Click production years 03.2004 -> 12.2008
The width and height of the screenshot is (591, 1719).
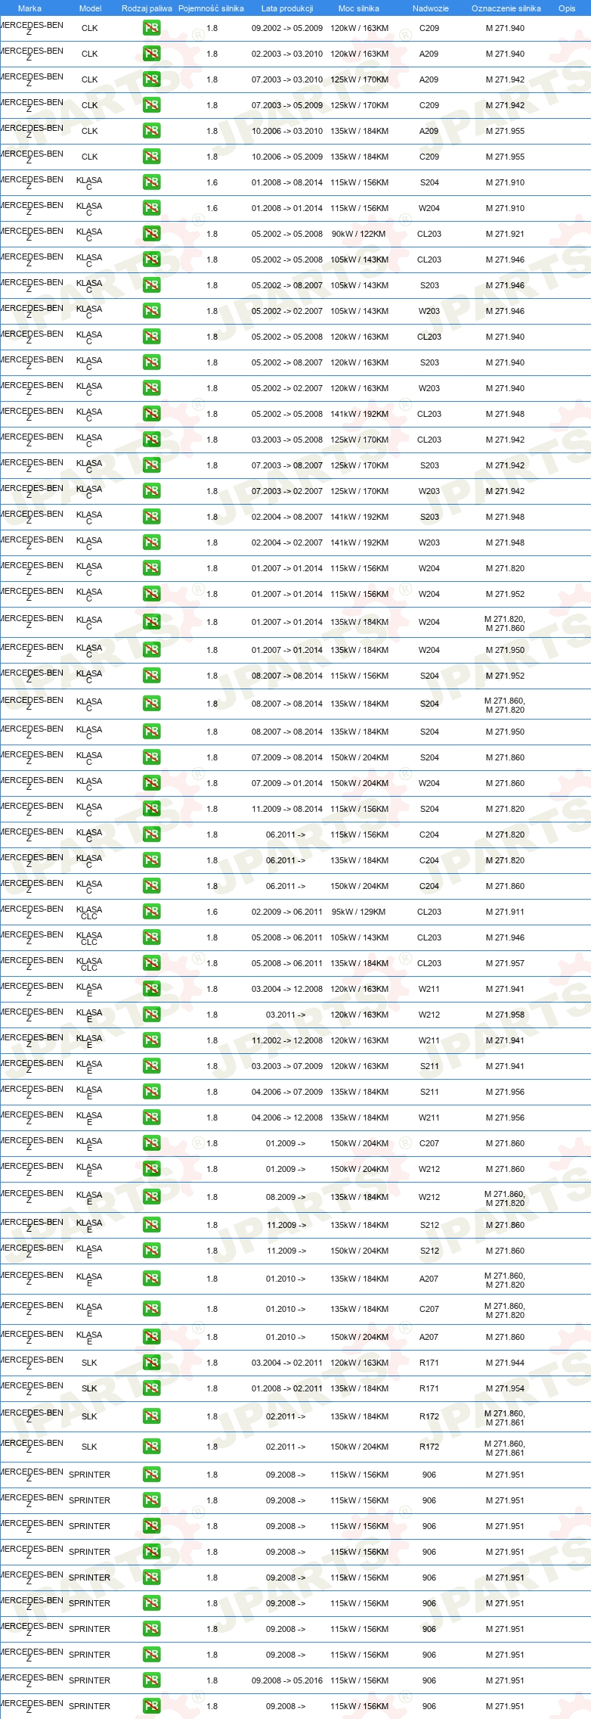pos(287,989)
